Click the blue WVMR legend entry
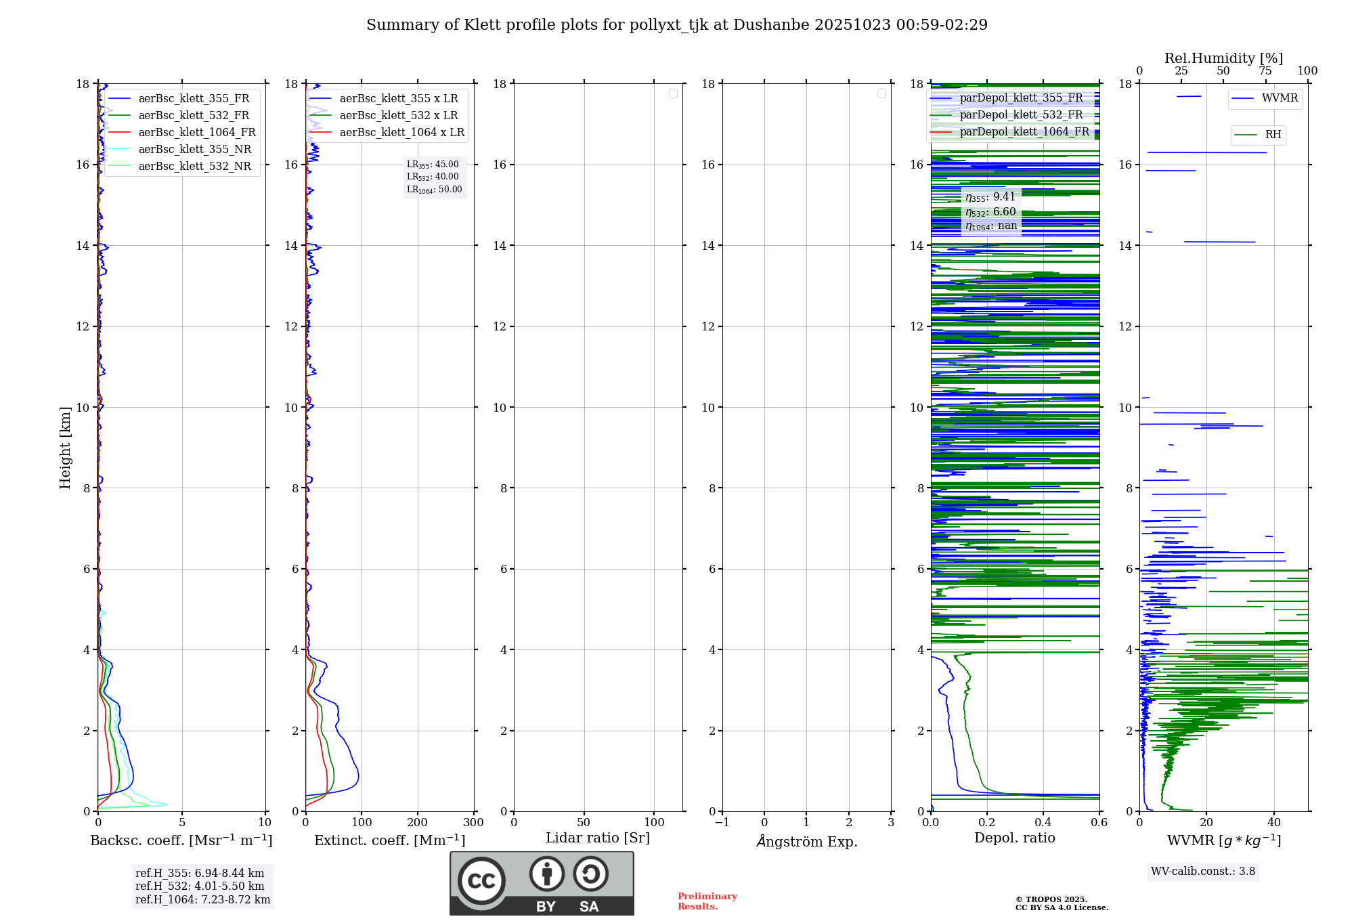Viewport: 1354px width, 921px height. (1265, 98)
